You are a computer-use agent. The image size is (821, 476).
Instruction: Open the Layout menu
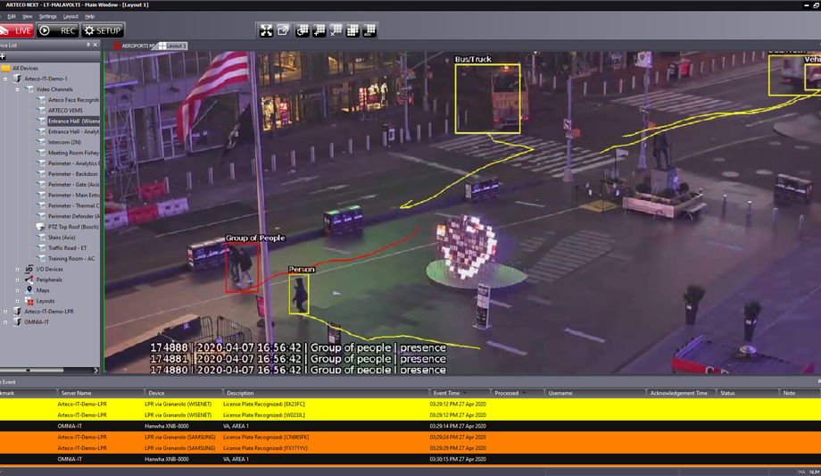tap(70, 16)
